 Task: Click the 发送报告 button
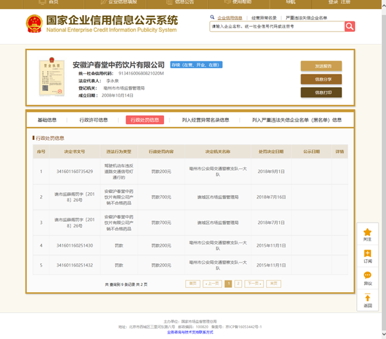pos(321,66)
